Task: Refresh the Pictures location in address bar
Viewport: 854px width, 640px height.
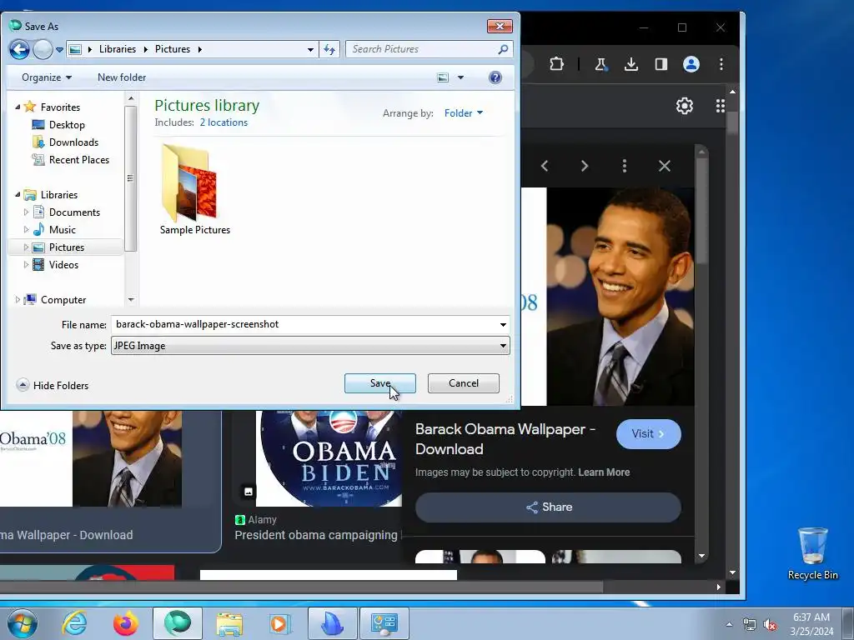Action: pyautogui.click(x=329, y=49)
